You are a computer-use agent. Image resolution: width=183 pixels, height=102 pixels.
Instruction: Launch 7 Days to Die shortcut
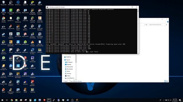pos(11,27)
